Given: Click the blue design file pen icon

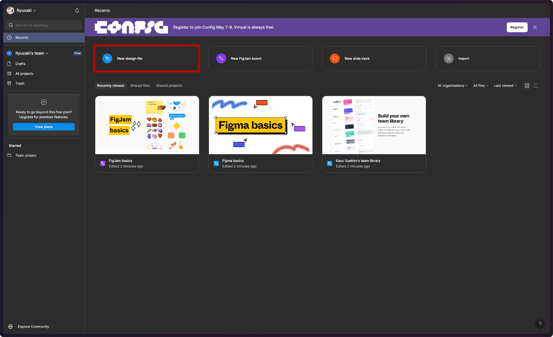Looking at the screenshot, I should coord(107,58).
